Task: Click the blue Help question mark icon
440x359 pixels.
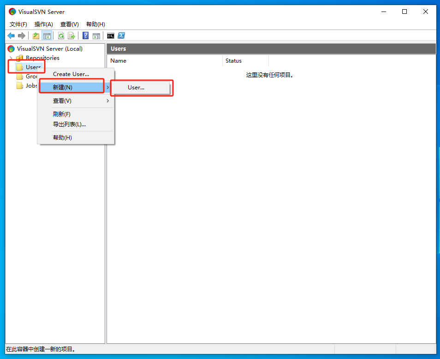Action: tap(86, 35)
